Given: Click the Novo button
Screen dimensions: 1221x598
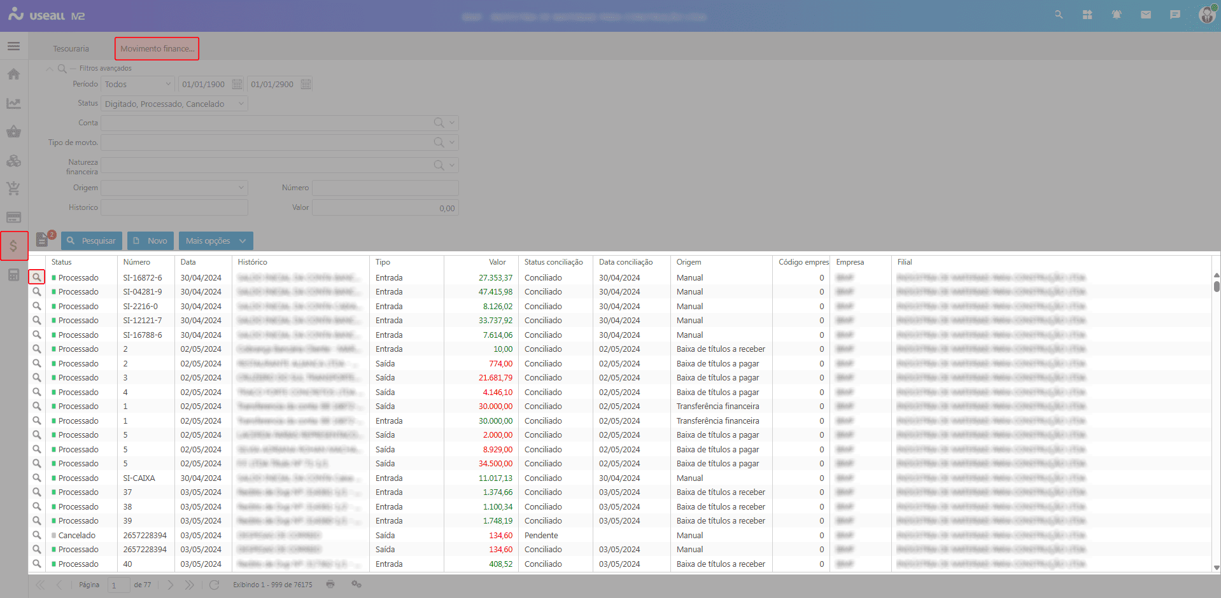Looking at the screenshot, I should pyautogui.click(x=150, y=241).
